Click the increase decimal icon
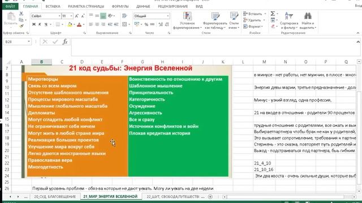Image resolution: width=362 pixels, height=203 pixels. pos(161,24)
